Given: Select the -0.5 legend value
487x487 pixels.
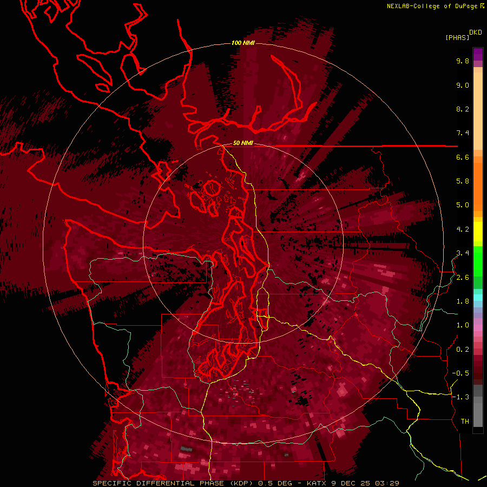Looking at the screenshot, I should [x=460, y=373].
